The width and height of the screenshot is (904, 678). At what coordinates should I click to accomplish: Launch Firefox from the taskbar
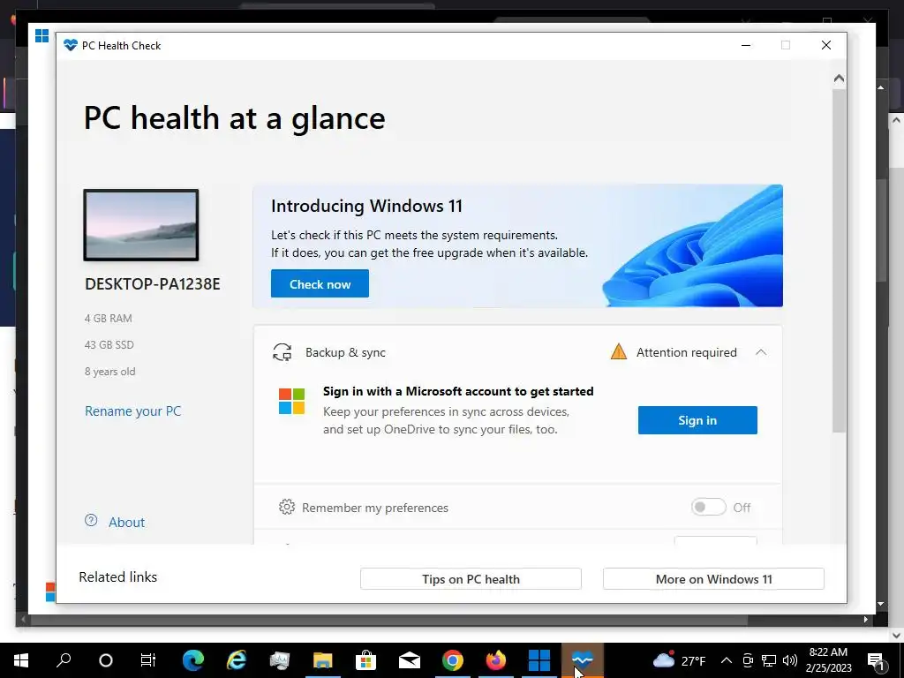point(496,660)
